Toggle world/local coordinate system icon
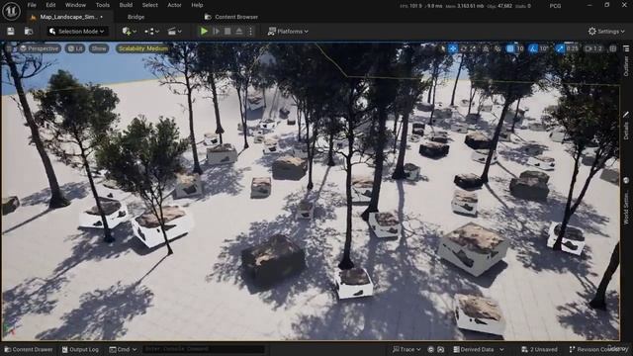 (486, 48)
